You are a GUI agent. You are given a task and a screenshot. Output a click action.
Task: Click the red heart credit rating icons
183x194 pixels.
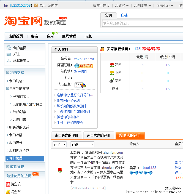[x=151, y=49]
